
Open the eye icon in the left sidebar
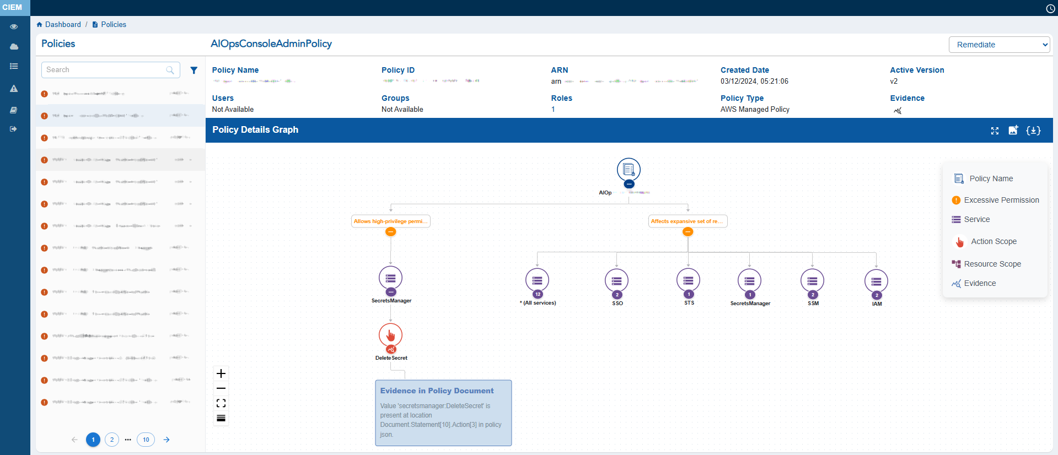(14, 26)
